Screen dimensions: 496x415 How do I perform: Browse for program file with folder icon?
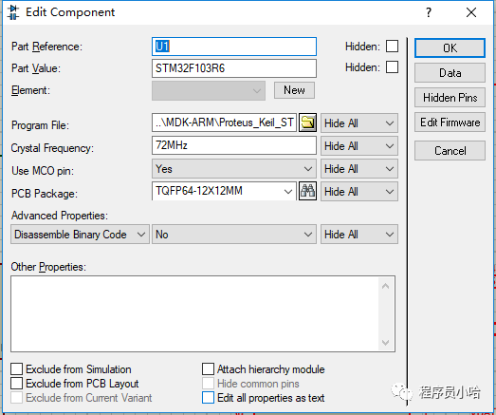[307, 123]
